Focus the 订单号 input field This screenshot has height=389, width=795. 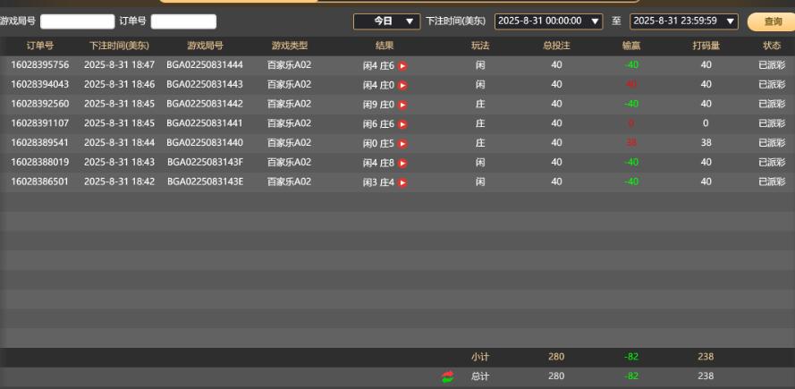click(183, 21)
